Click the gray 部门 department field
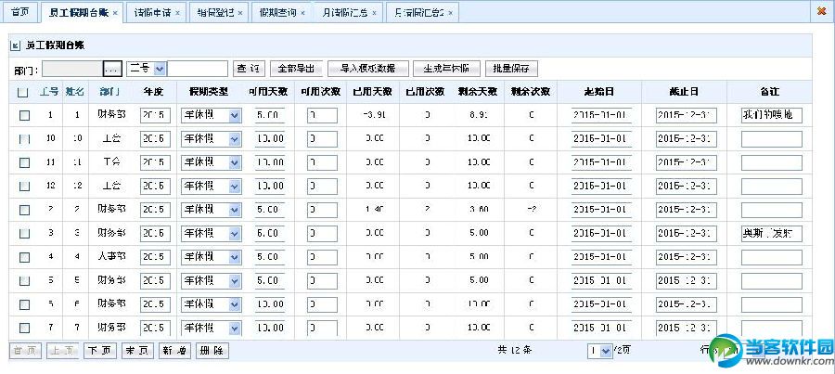Viewport: 835px width, 374px height. [72, 69]
